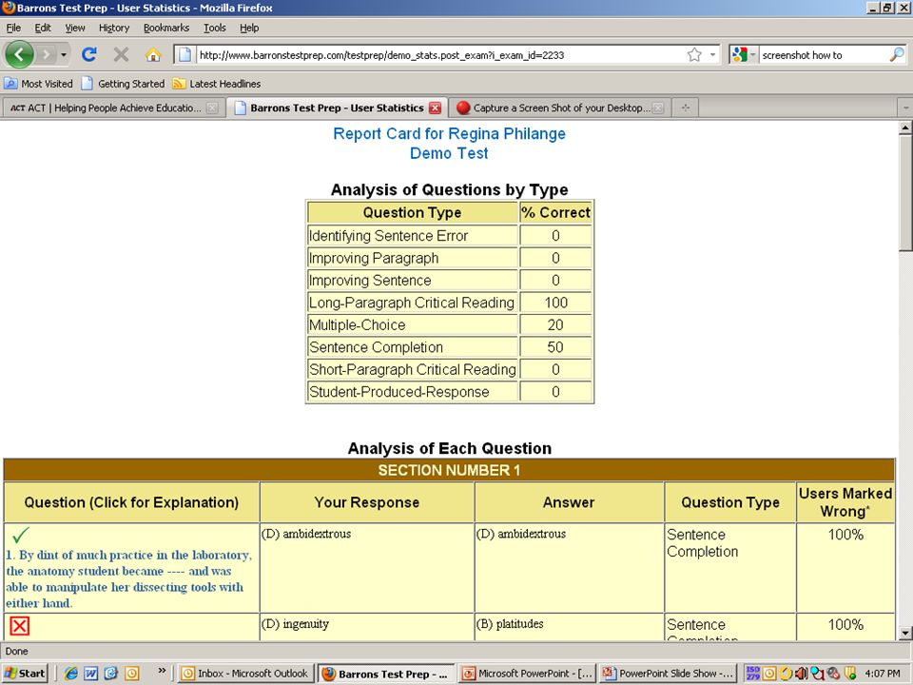Switch to PowerPoint Slide Show taskbar button
913x685 pixels.
[x=668, y=674]
